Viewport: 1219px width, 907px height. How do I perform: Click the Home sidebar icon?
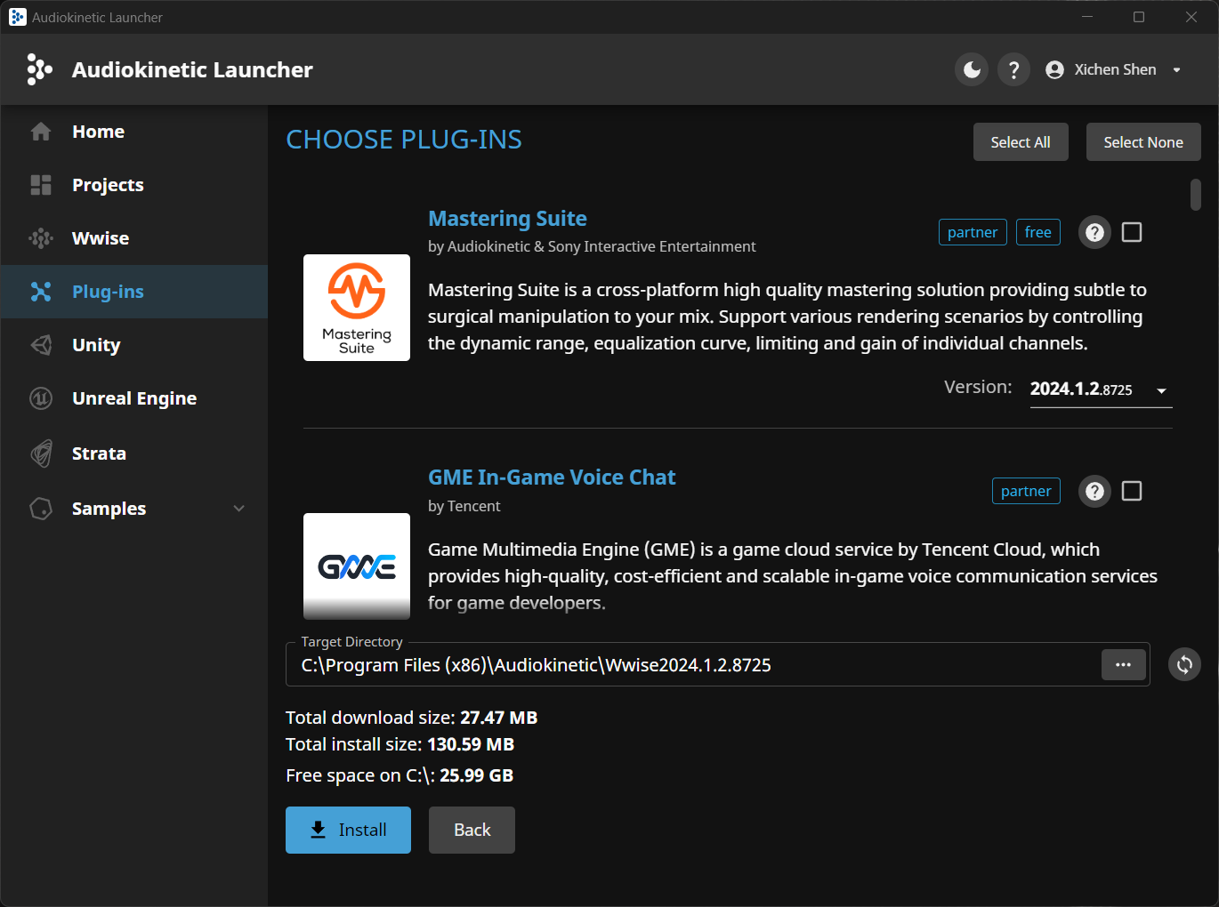41,132
